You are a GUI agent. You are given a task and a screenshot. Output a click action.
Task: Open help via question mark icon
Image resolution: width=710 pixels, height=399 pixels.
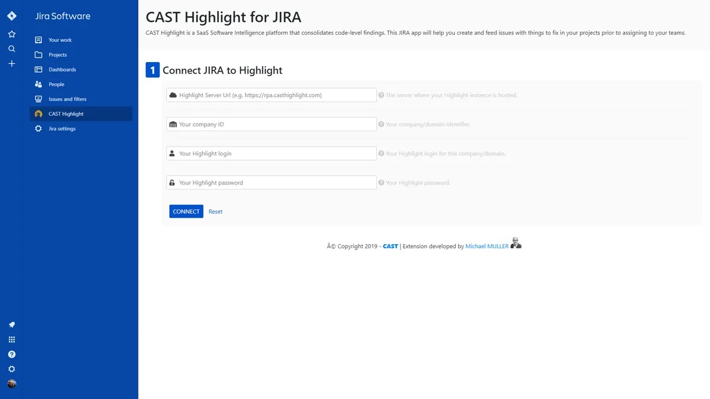coord(11,354)
